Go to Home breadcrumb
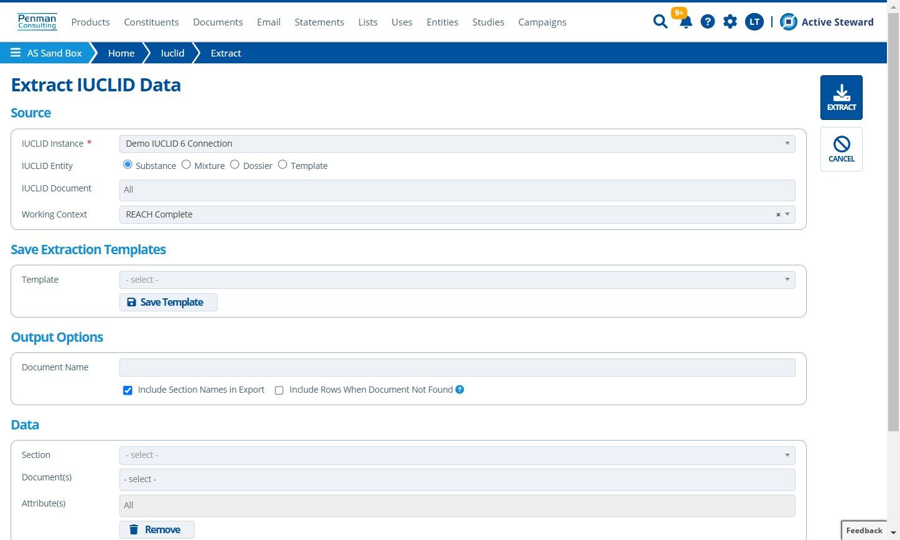The width and height of the screenshot is (900, 540). (x=121, y=53)
